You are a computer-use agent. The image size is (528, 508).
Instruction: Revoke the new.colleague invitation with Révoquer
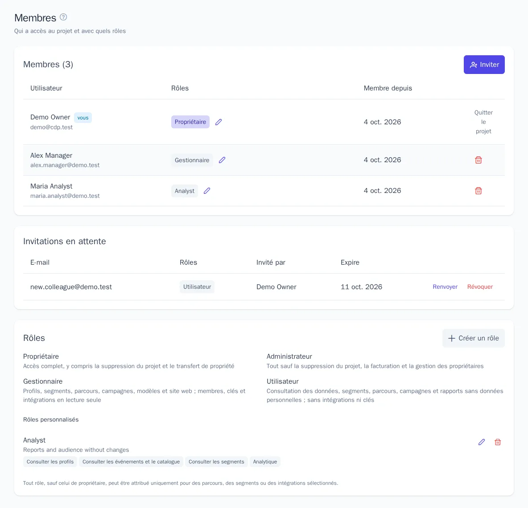pyautogui.click(x=480, y=287)
